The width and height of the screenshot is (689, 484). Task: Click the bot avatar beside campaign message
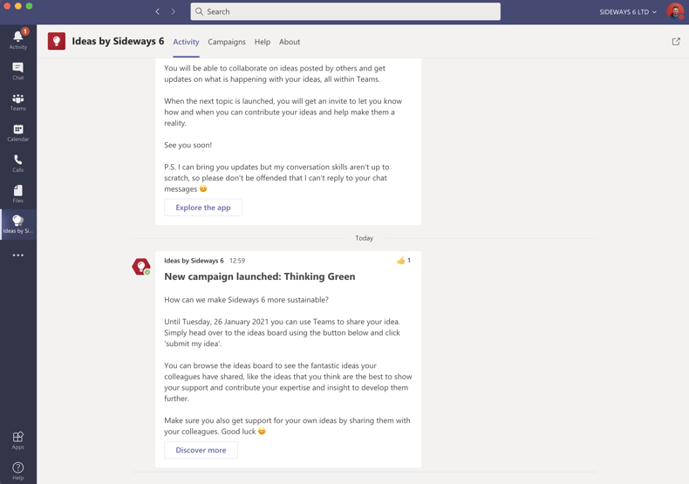(x=141, y=267)
